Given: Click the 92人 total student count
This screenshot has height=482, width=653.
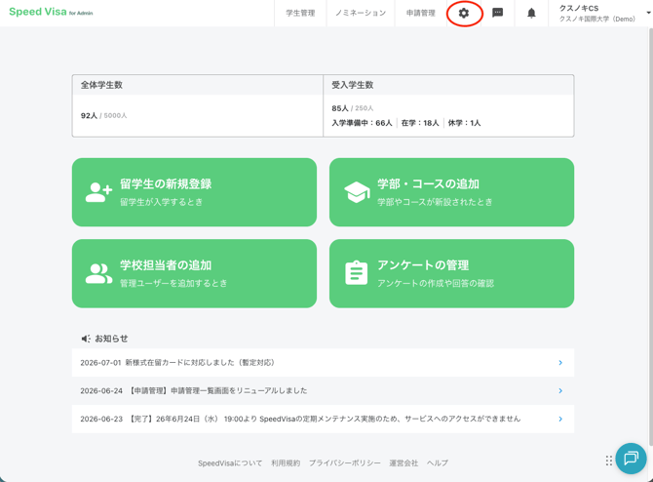Looking at the screenshot, I should coord(89,115).
